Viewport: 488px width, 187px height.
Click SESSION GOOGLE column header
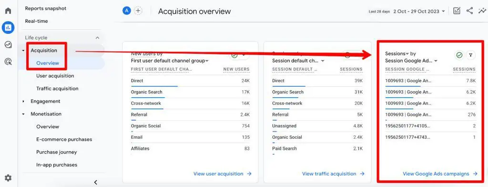coord(407,69)
